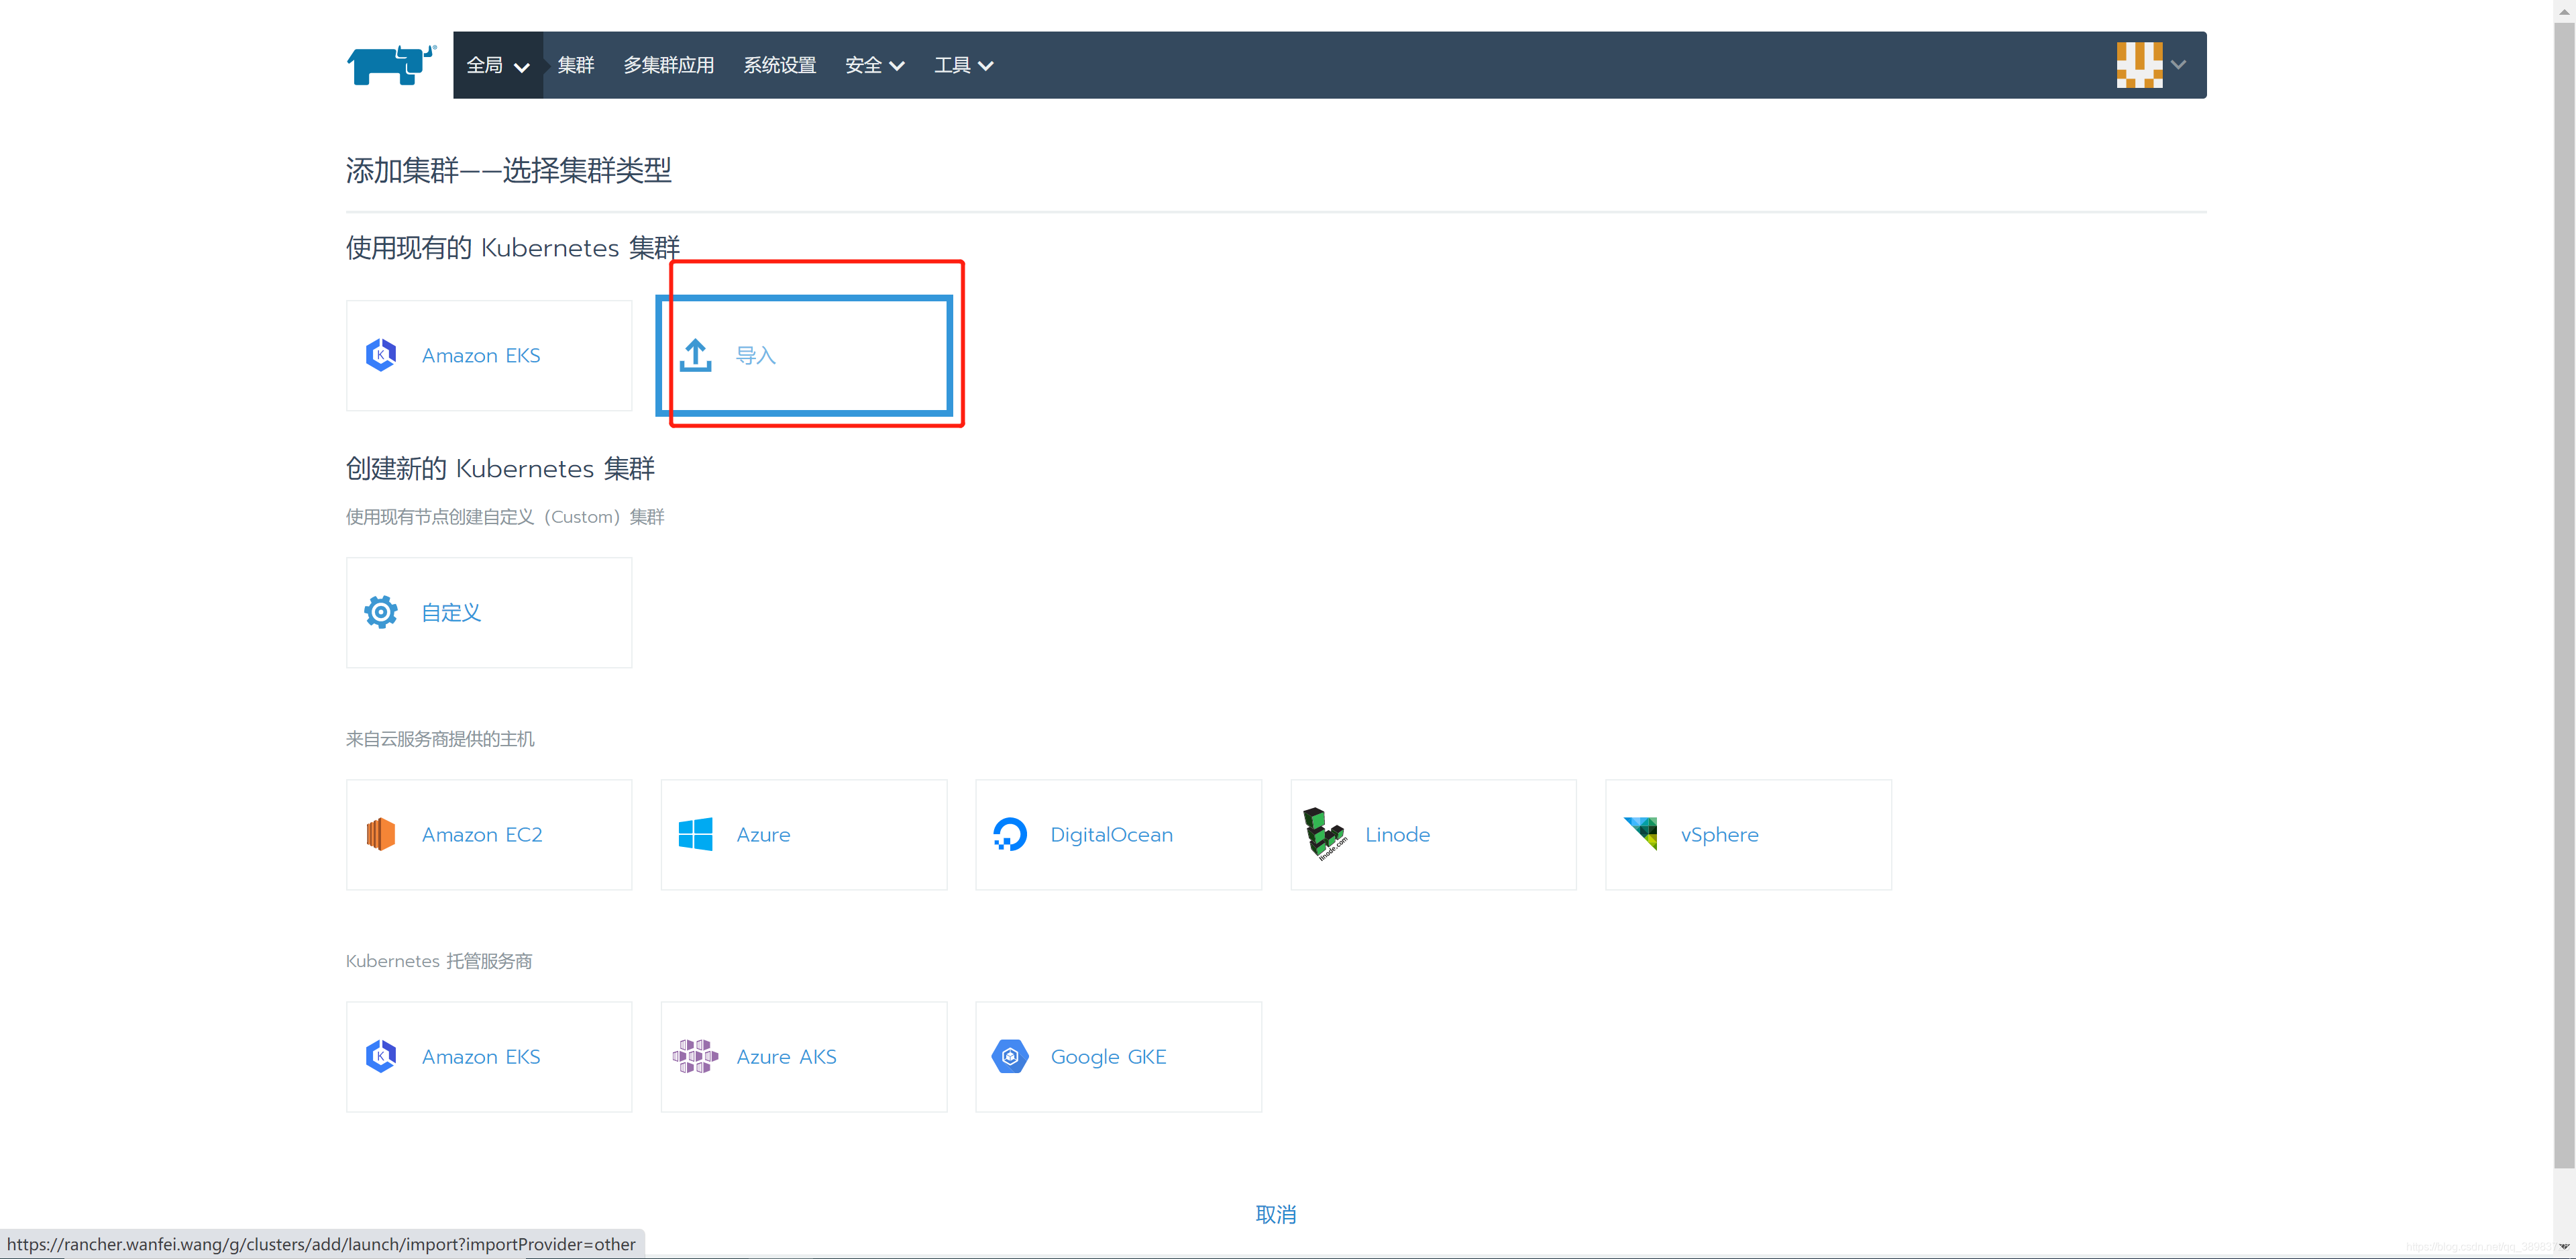The image size is (2576, 1259).
Task: Click the Azure Windows logo icon
Action: coord(696,834)
